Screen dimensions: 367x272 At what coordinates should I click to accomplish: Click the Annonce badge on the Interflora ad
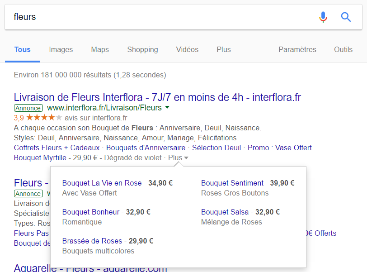(28, 108)
